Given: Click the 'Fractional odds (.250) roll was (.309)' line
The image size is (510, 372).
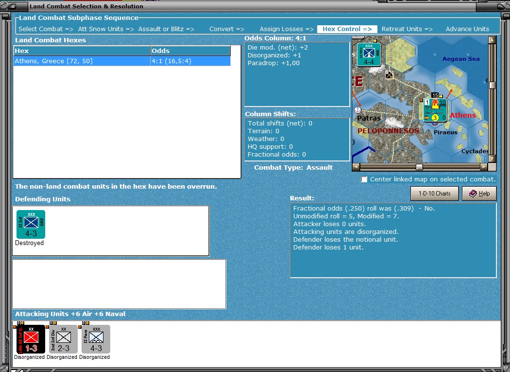Looking at the screenshot, I should pos(354,209).
